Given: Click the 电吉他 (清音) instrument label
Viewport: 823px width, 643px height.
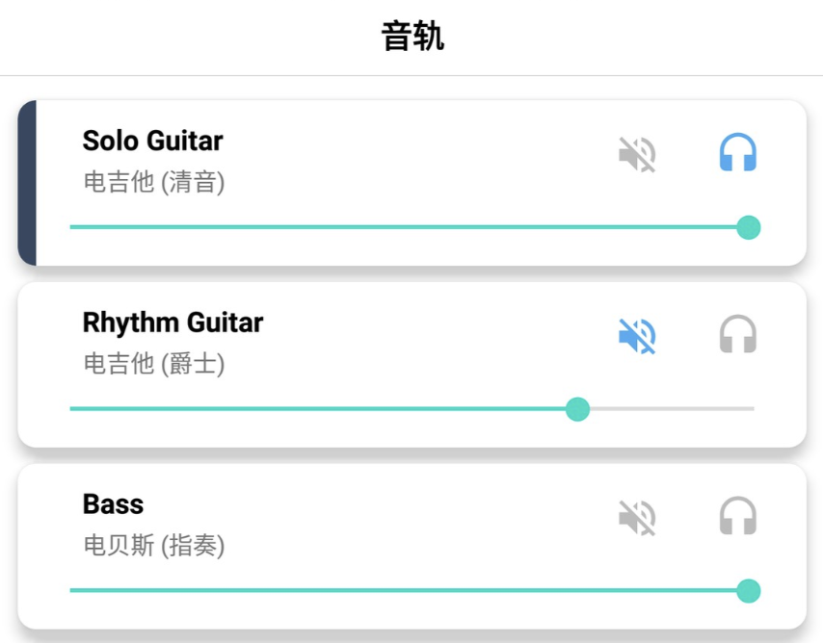Looking at the screenshot, I should pos(154,182).
